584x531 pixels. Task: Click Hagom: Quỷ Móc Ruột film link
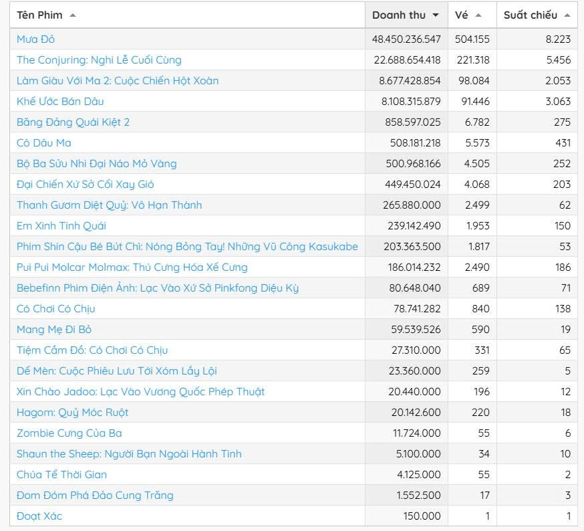click(72, 413)
